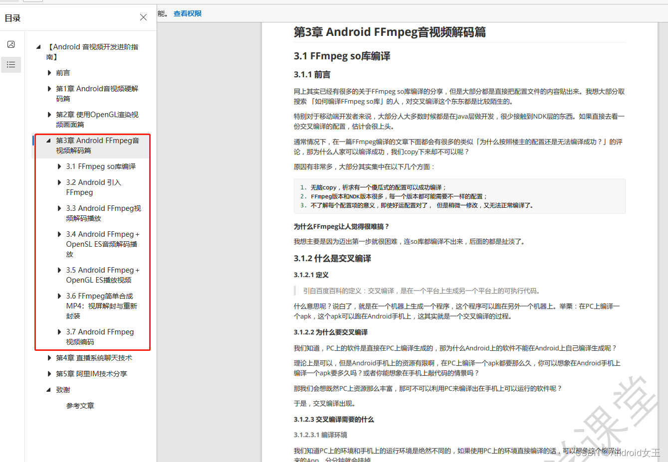Screen dimensions: 668x462
Task: Expand 第2章 使用OpenGL渲染视频画面篇 arrow
Action: coord(49,115)
